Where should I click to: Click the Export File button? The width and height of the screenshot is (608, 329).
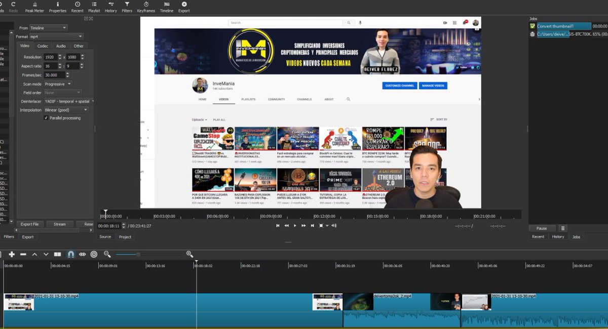tap(29, 224)
